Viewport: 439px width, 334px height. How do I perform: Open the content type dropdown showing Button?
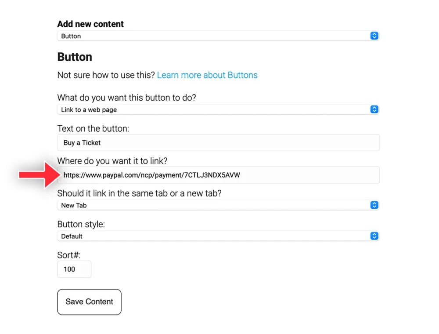coord(218,36)
